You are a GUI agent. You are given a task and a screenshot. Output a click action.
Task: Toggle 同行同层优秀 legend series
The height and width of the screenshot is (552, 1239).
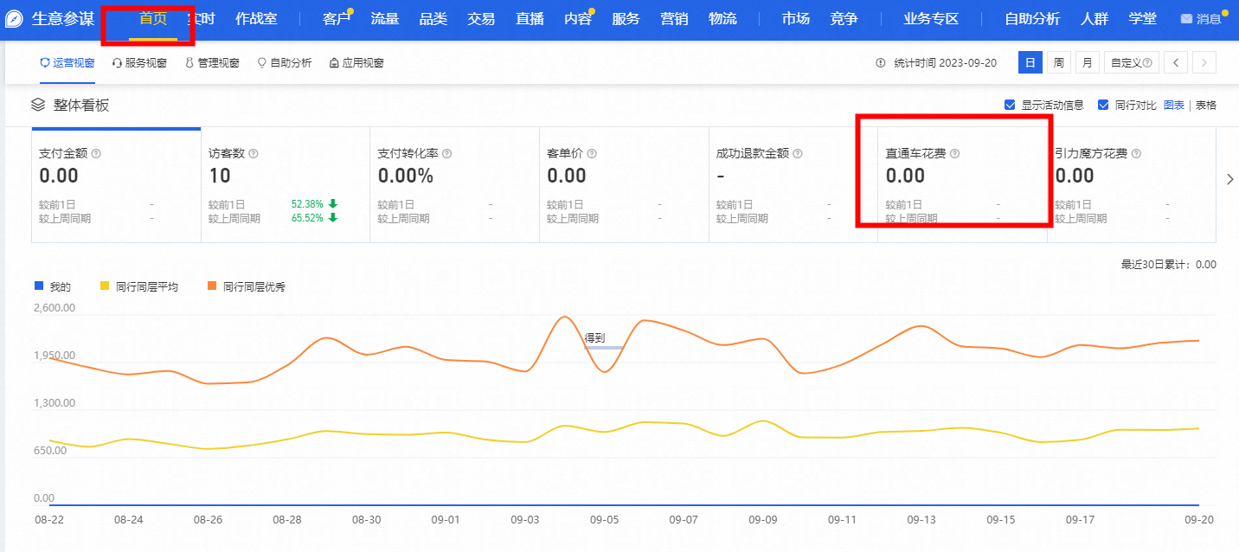[247, 286]
